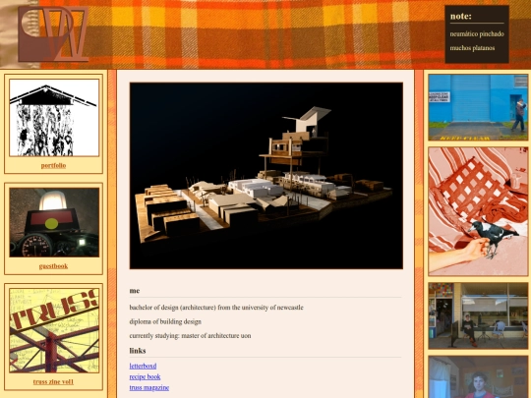Click the motorcycle dashboard guestbook thumbnail
Screen dimensions: 531x398
pos(54,222)
